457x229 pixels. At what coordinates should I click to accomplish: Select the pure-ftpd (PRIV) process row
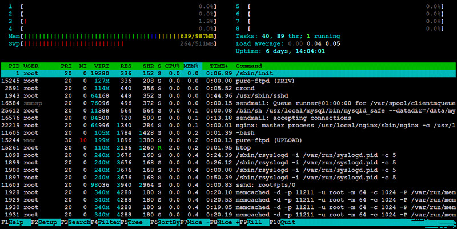pyautogui.click(x=228, y=81)
